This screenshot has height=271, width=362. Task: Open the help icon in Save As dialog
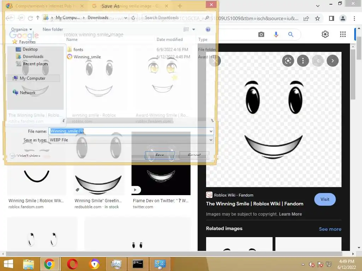208,29
